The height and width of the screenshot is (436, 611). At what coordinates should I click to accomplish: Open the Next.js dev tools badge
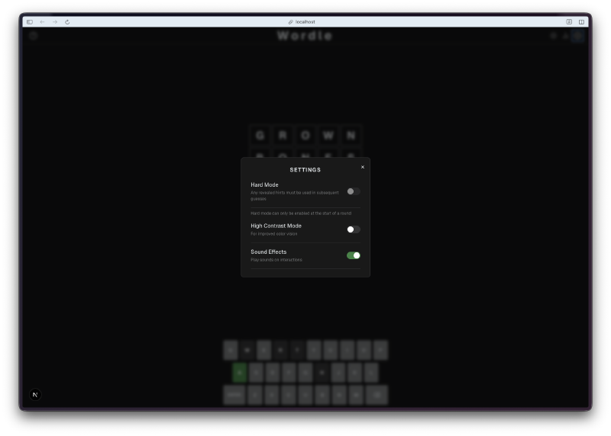point(34,394)
